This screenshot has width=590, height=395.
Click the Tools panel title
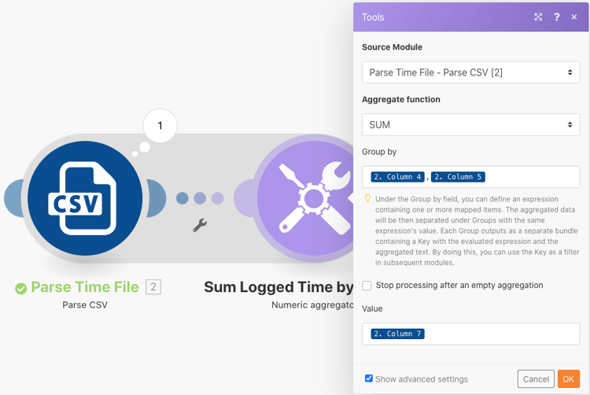(x=373, y=17)
